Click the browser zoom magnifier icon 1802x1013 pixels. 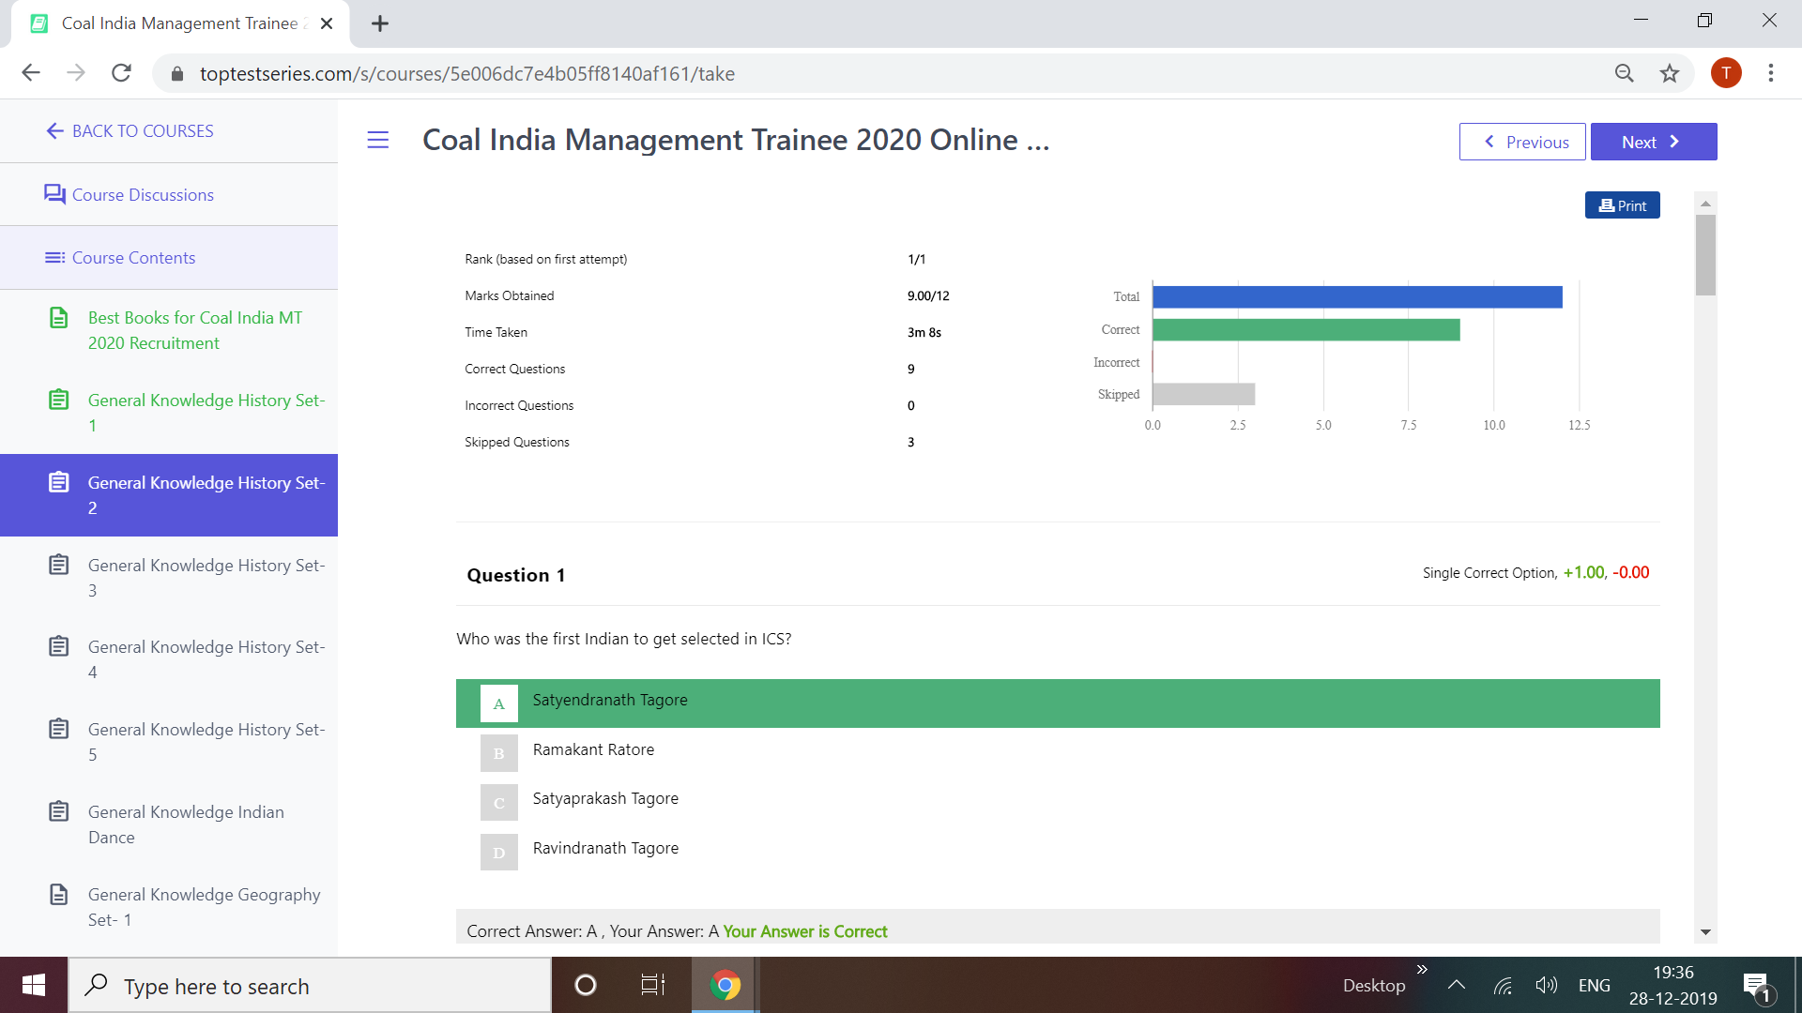click(x=1624, y=73)
